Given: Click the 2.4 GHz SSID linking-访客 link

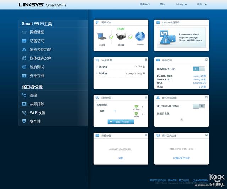Looking at the screenshot, I should (199, 76).
